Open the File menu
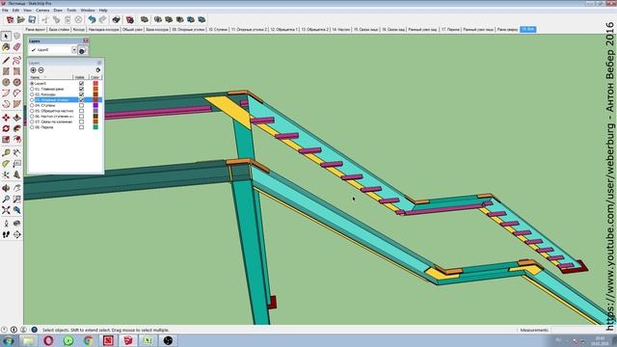The height and width of the screenshot is (347, 617). [5, 11]
